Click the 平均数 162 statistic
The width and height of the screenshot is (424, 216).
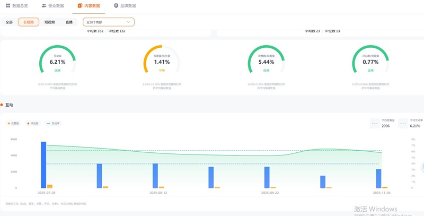point(95,31)
